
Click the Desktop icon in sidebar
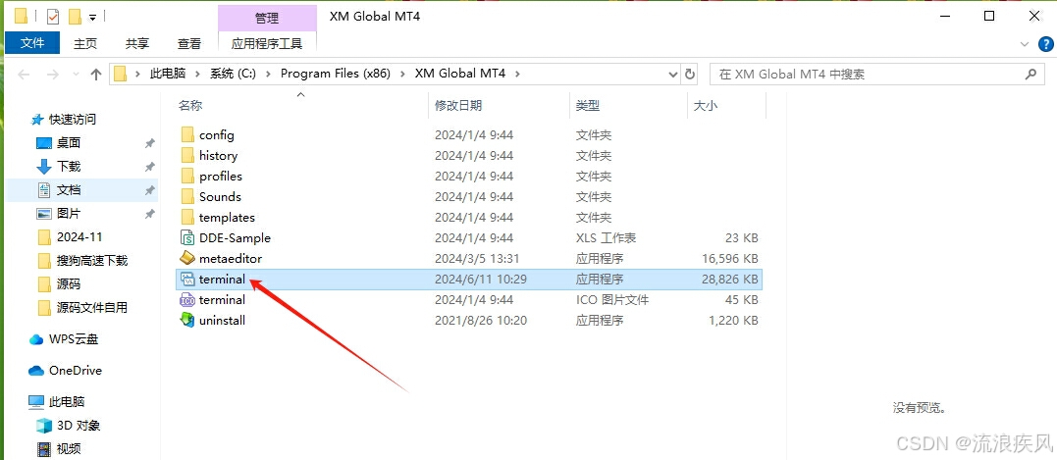(44, 143)
